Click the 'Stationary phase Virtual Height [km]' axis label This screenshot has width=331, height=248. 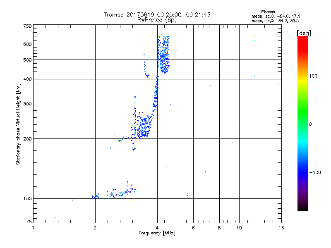coord(18,124)
